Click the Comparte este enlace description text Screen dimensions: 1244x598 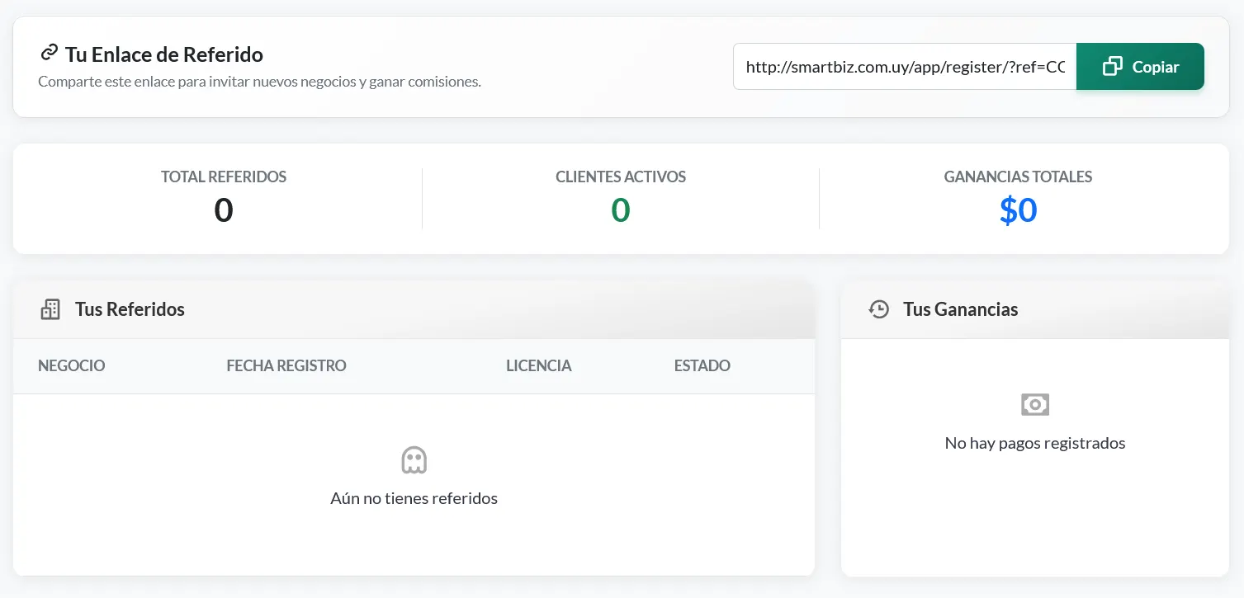[x=260, y=82]
